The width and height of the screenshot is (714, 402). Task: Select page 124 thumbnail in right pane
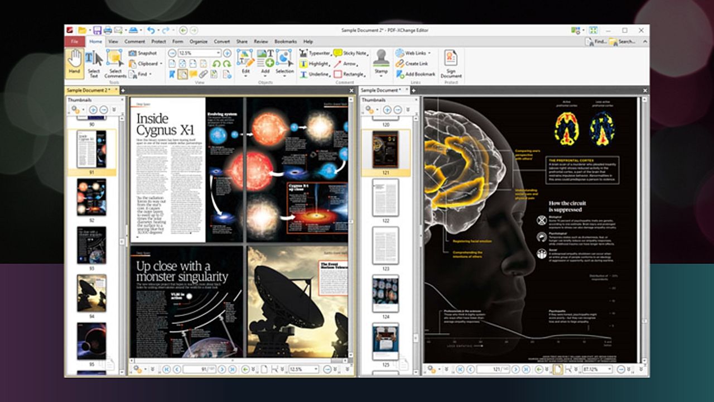coord(385,293)
